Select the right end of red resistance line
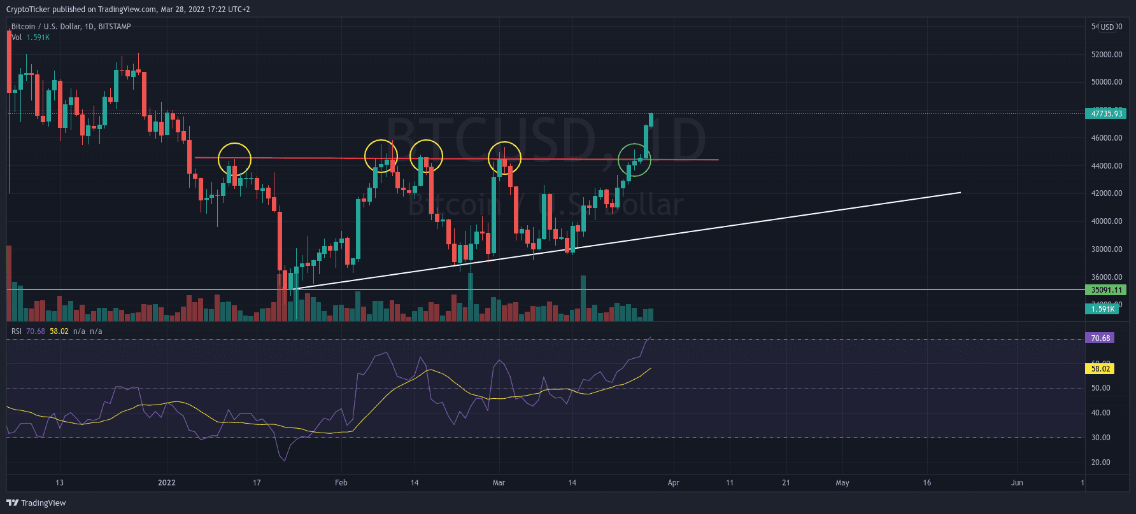 [718, 160]
